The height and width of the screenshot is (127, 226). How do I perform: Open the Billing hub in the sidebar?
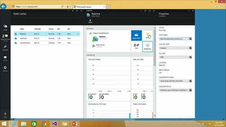click(5, 69)
